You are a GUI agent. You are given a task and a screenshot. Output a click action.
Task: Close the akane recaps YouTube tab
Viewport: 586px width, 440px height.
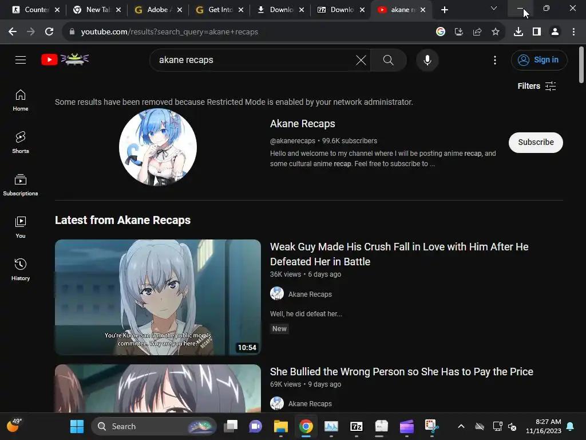[x=423, y=10]
